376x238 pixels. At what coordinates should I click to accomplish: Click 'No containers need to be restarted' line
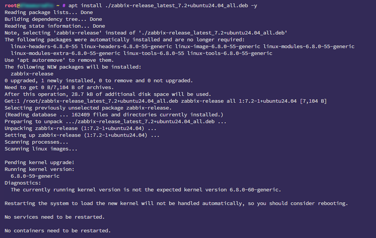(58, 230)
